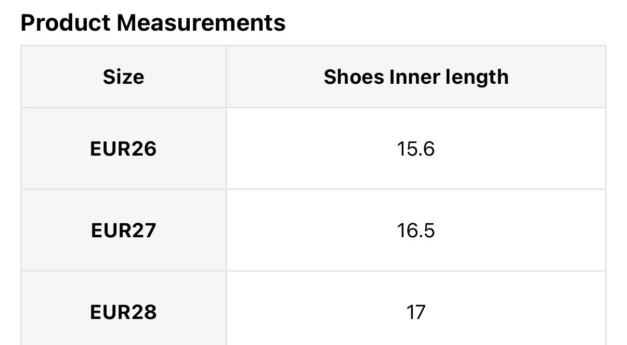Viewport: 627px width, 345px height.
Task: Click the 17 inner length value
Action: tap(415, 312)
